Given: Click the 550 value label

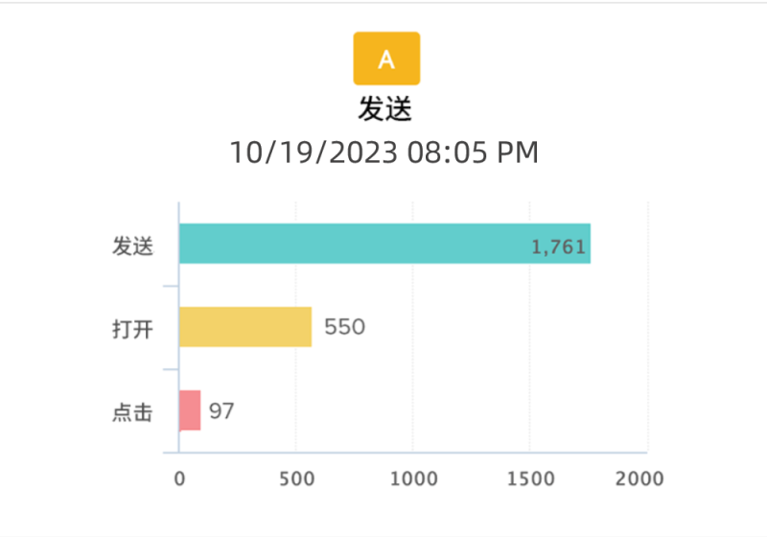Looking at the screenshot, I should tap(344, 327).
